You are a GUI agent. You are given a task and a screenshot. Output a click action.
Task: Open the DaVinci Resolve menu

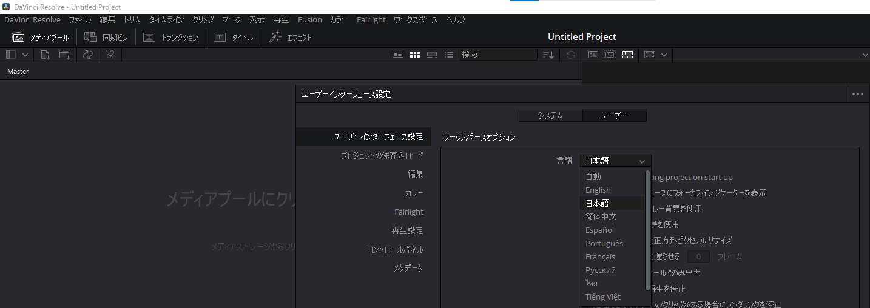click(x=32, y=19)
